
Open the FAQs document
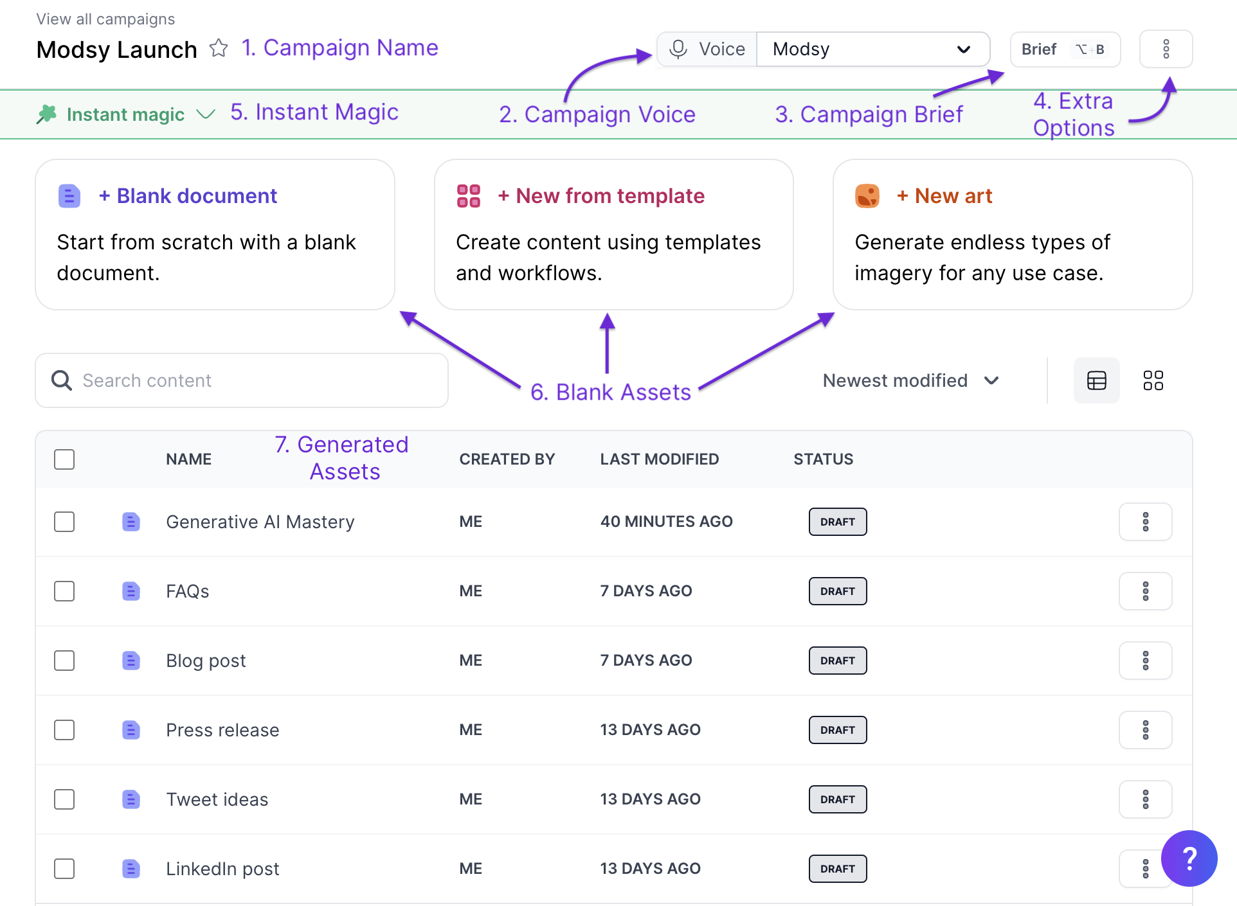point(188,591)
